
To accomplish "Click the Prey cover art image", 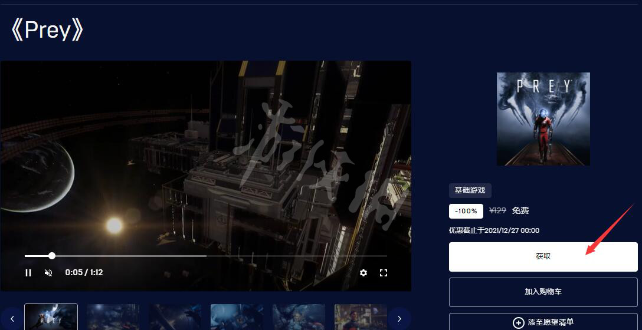I will coord(543,119).
